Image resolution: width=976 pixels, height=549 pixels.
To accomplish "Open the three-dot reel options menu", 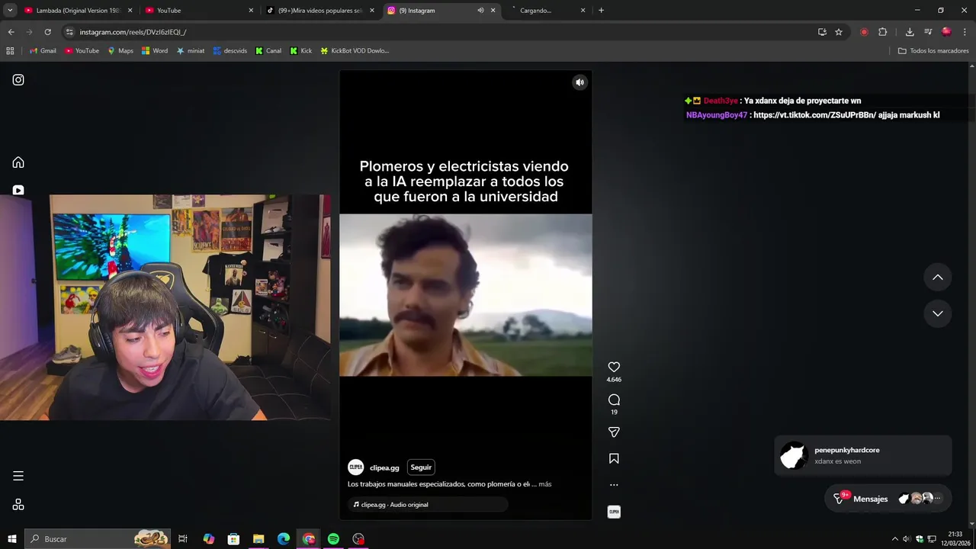I will pyautogui.click(x=614, y=485).
